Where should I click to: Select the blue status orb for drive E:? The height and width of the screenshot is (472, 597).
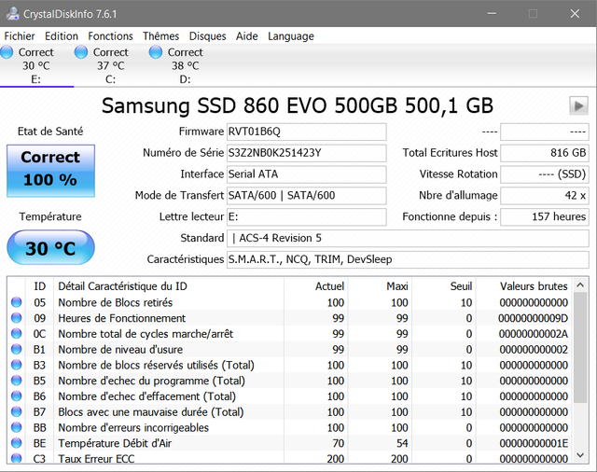click(7, 52)
